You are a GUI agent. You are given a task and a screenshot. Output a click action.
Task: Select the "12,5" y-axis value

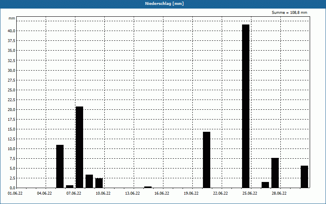(11, 139)
